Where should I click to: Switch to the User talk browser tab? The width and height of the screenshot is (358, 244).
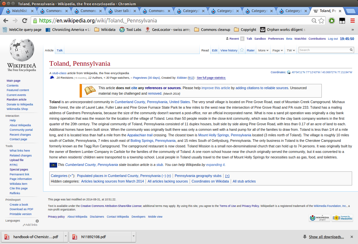[x=122, y=11]
